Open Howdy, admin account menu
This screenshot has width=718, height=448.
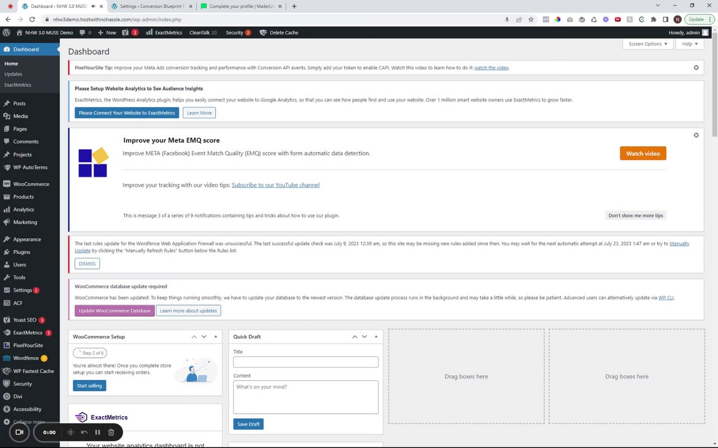pyautogui.click(x=688, y=33)
